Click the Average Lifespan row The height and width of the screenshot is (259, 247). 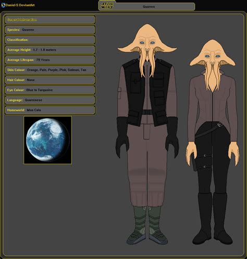tap(50, 60)
